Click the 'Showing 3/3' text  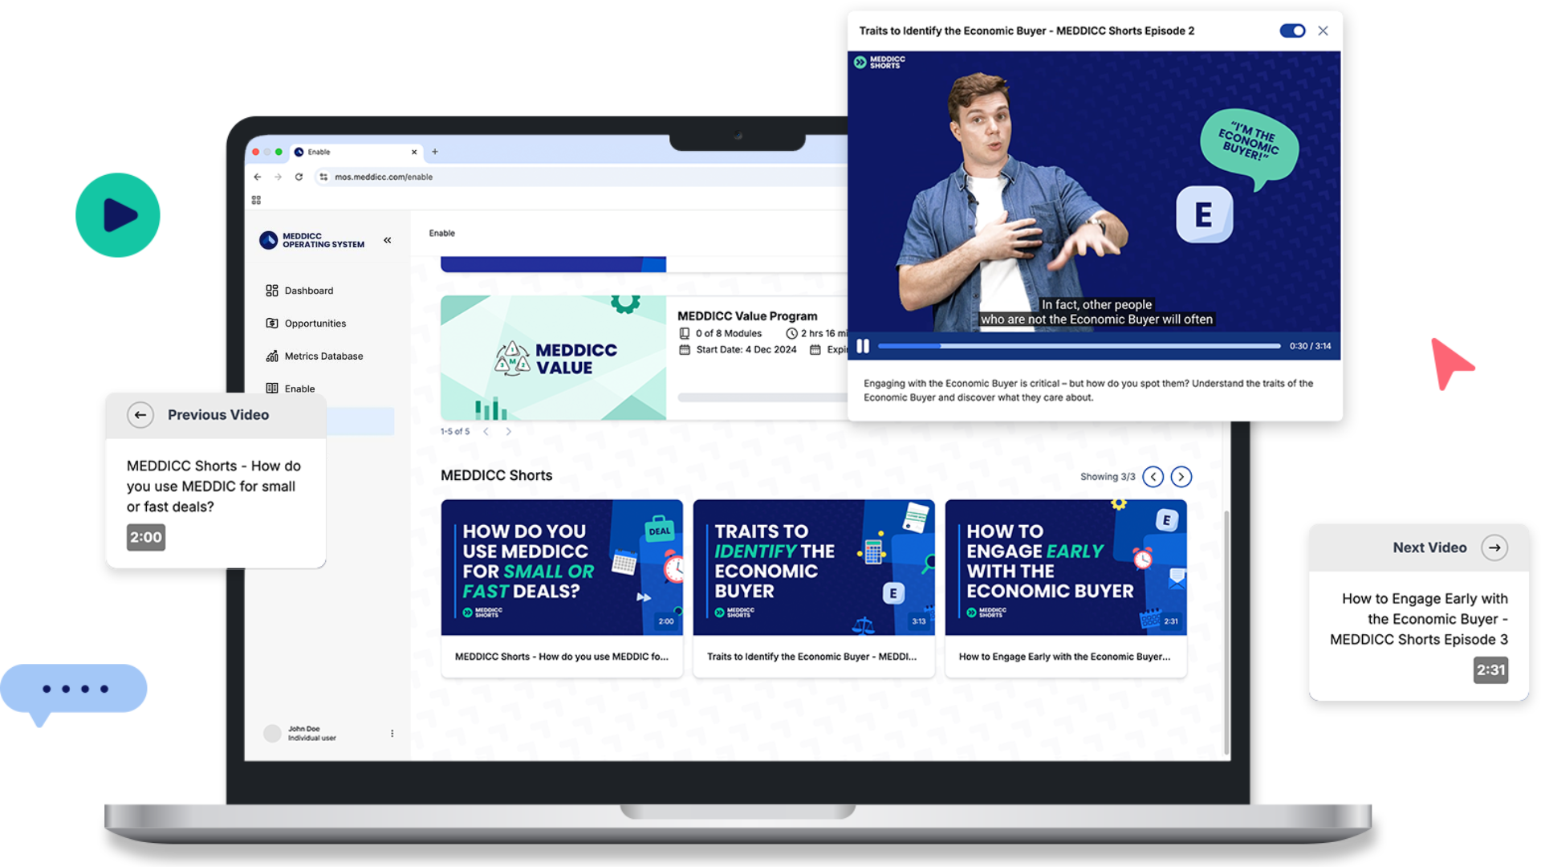tap(1108, 477)
